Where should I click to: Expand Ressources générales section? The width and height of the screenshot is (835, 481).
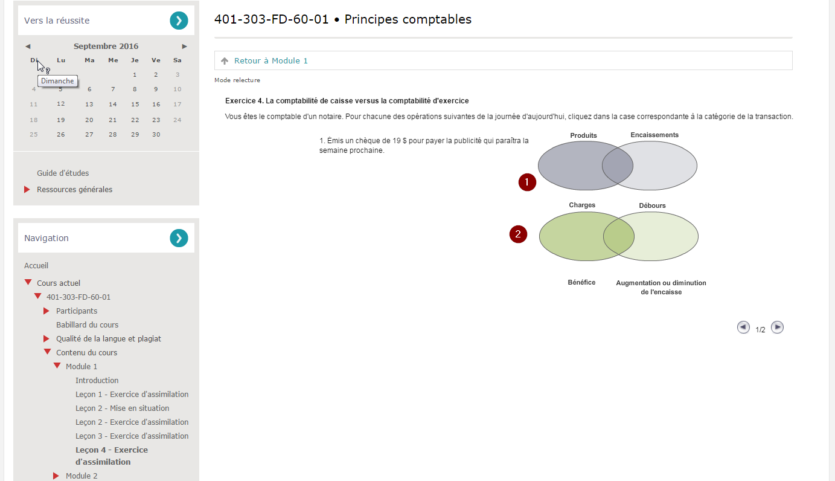27,190
